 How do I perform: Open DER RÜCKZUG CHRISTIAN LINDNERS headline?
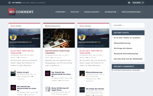pyautogui.click(x=57, y=52)
